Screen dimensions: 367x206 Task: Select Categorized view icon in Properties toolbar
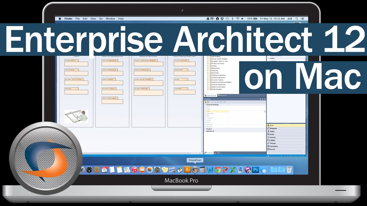(x=205, y=102)
